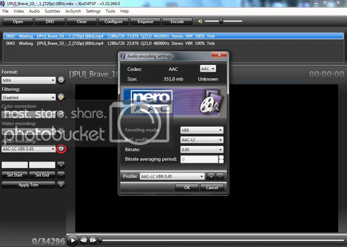Screen dimensions: 347x247
Task: Expand the Encoding mode VBR dropdown
Action: pos(202,130)
